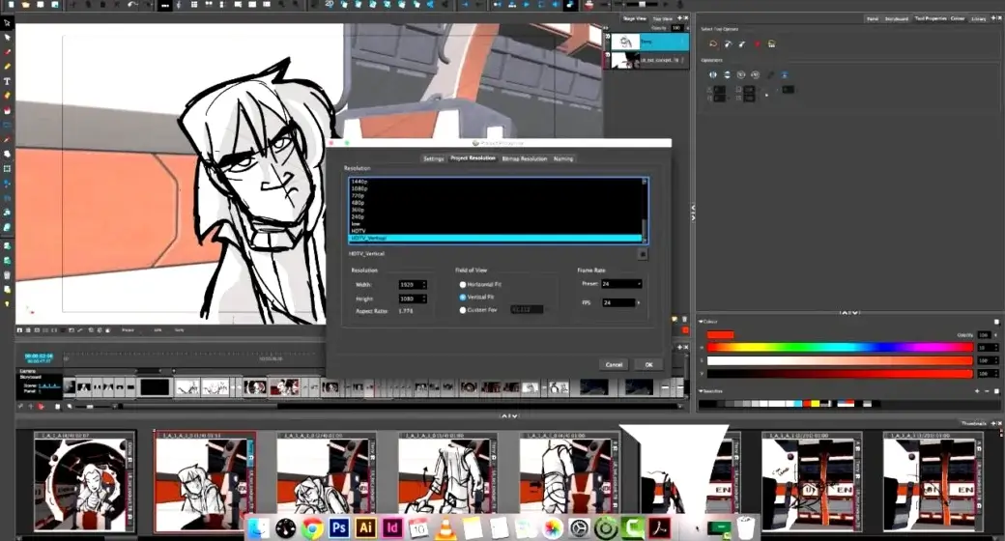This screenshot has height=541, width=1005.
Task: Click the save resolution icon below list
Action: click(643, 254)
